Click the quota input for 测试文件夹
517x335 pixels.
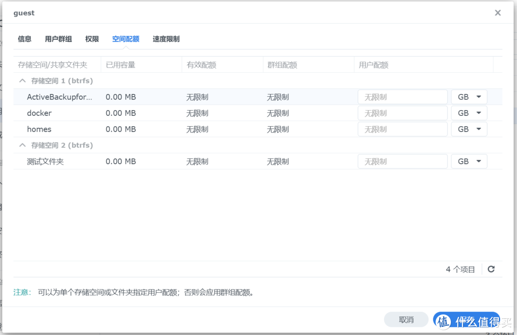coord(402,161)
